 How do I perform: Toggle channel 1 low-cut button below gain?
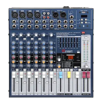[17, 39]
